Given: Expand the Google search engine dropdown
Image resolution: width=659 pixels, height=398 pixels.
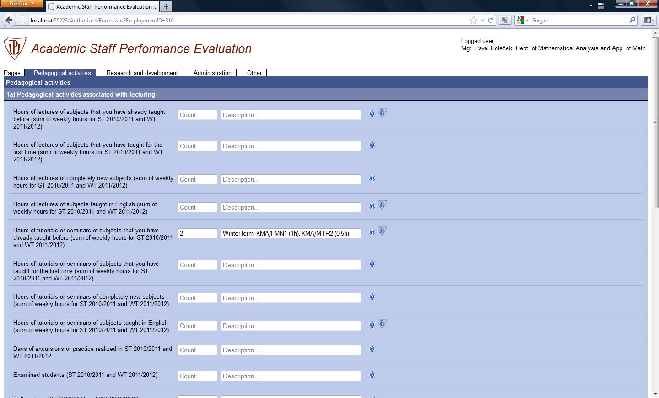Looking at the screenshot, I should [522, 20].
